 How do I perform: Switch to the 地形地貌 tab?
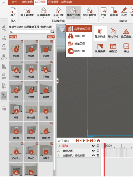pos(27,2)
